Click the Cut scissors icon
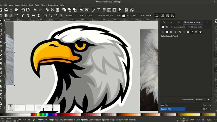This screenshot has width=217, height=122. (52, 10)
